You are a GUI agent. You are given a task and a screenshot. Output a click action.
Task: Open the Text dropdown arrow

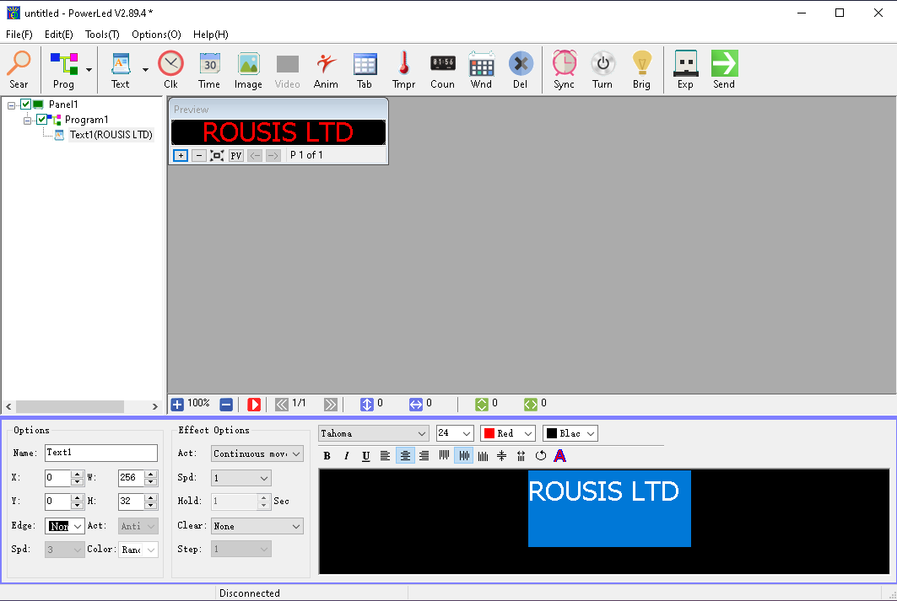145,70
